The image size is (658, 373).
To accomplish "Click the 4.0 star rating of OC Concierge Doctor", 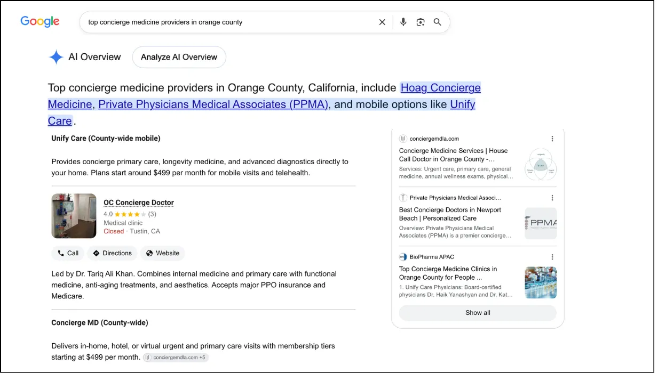I will [130, 214].
